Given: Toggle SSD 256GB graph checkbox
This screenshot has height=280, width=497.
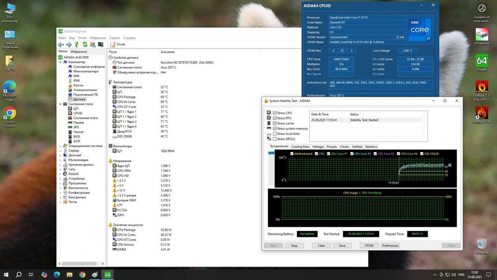Looking at the screenshot, I should [422, 154].
